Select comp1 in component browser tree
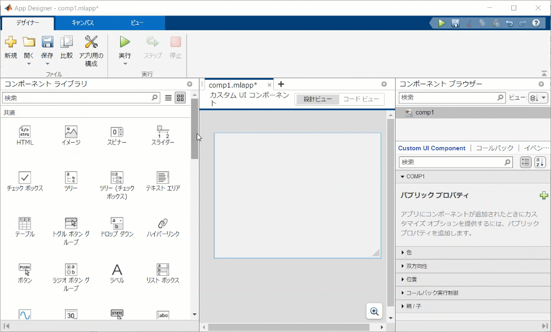 point(424,112)
